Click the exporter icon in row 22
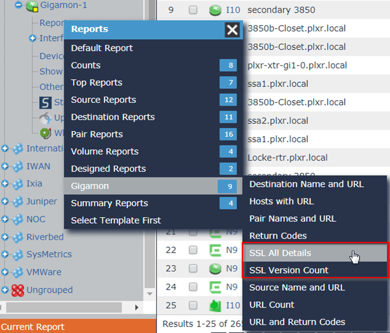The width and height of the screenshot is (390, 333). click(215, 250)
